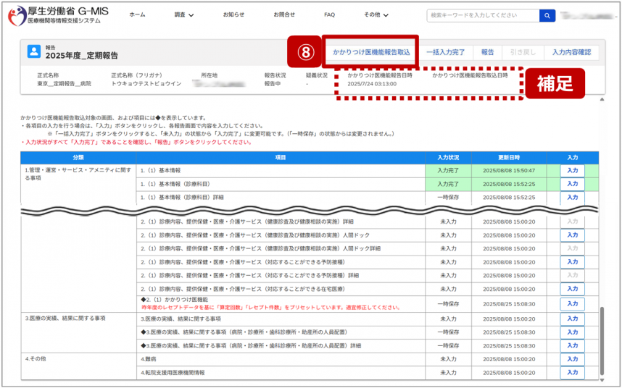Viewport: 622px width, 388px height.
Task: Click 入力 for ◆2.(1)かかりつけ医機能 row
Action: click(x=572, y=304)
